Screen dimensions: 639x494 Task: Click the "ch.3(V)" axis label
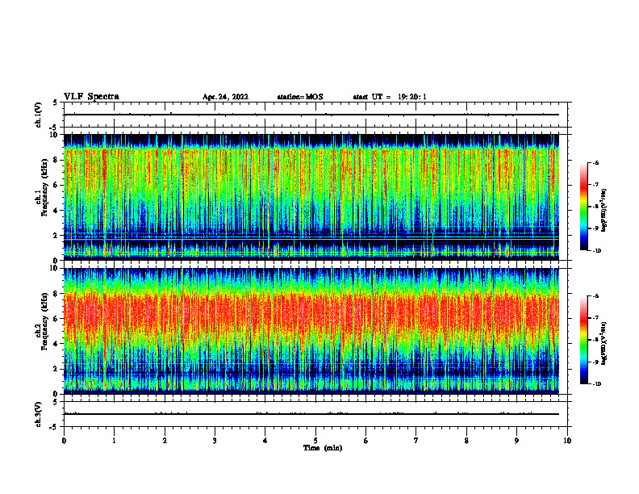(38, 415)
